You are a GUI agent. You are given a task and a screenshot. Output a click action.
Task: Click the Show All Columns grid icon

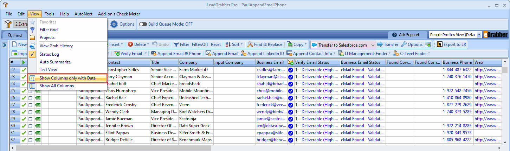point(32,86)
